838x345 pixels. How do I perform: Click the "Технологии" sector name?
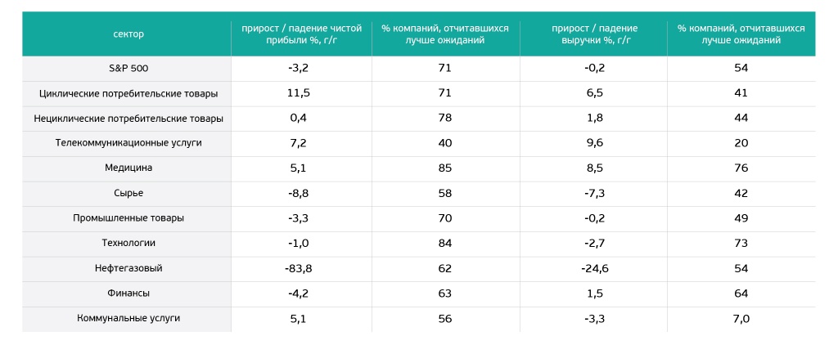click(x=128, y=243)
